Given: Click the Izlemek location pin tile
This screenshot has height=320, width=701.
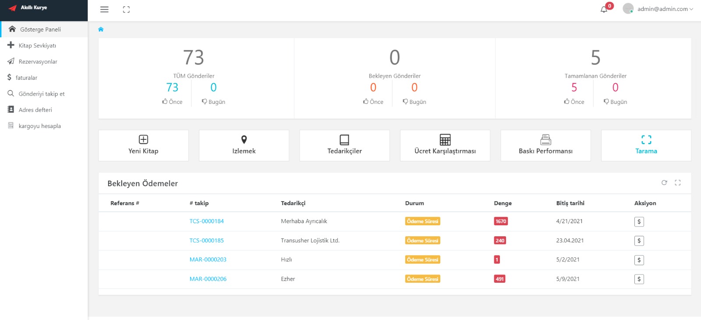Looking at the screenshot, I should pos(244,146).
